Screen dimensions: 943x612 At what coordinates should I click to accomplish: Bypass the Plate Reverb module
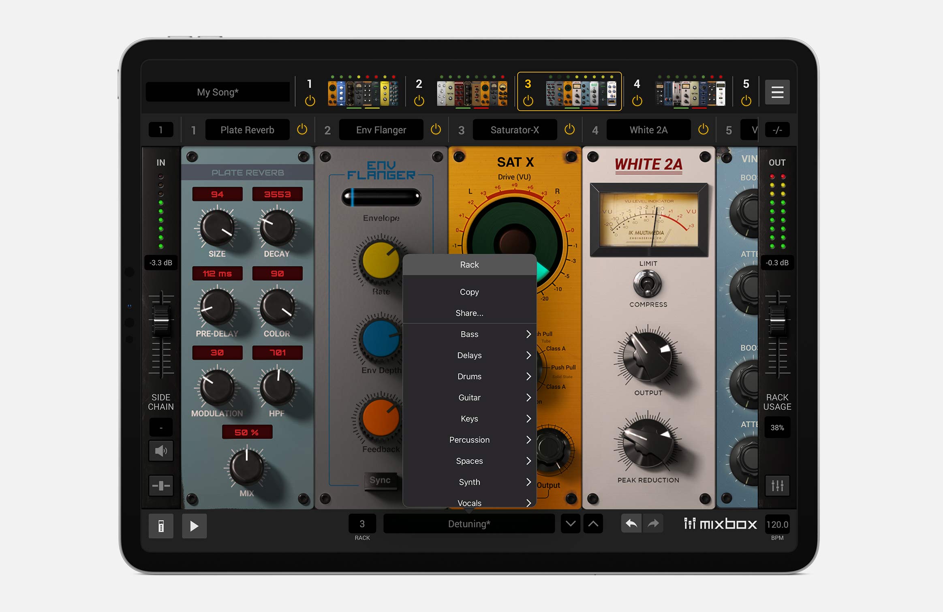[x=302, y=130]
